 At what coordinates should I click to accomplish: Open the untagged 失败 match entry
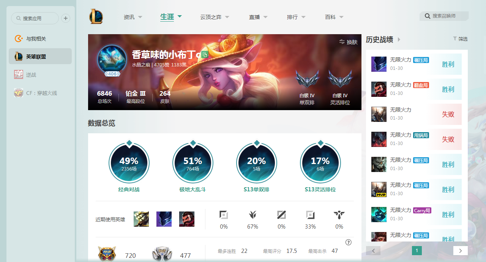[x=417, y=114]
